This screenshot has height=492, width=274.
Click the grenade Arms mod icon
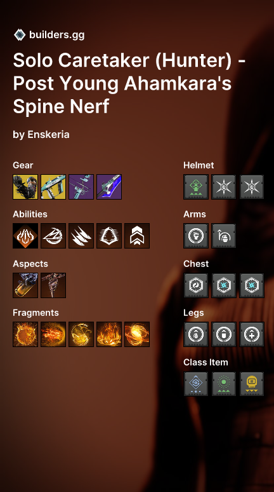tap(224, 236)
